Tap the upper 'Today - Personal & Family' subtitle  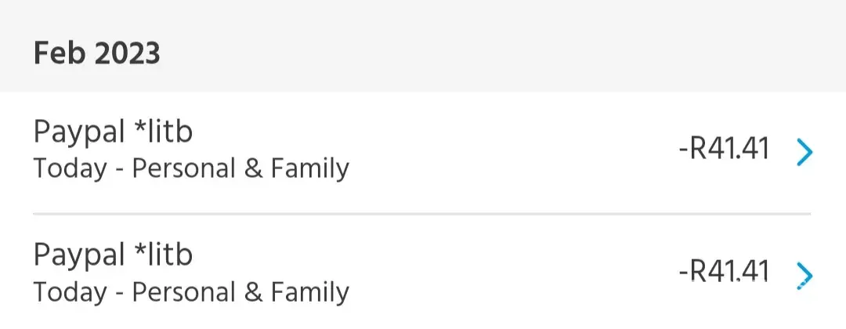(191, 168)
